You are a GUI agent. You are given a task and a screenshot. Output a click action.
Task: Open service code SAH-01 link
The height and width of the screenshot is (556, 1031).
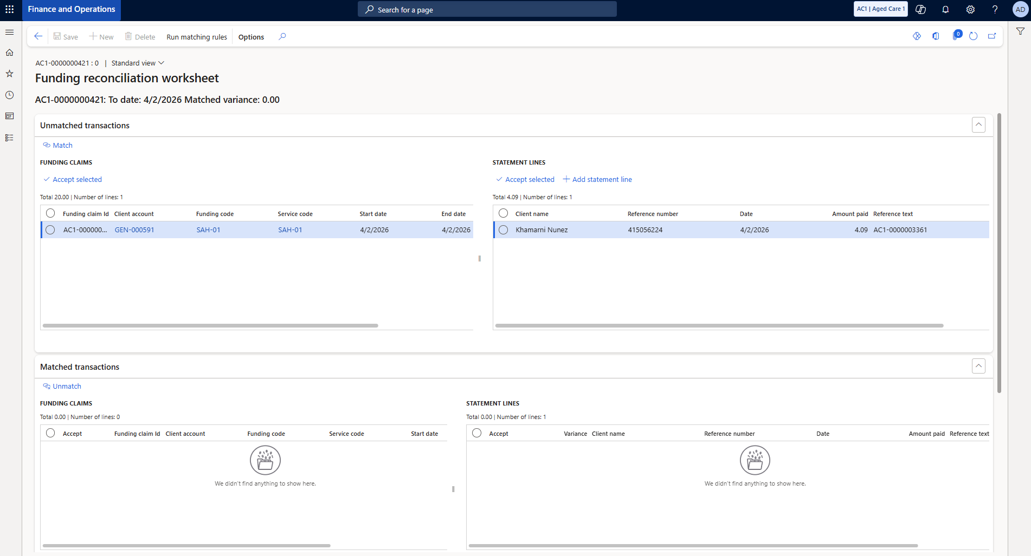coord(290,230)
